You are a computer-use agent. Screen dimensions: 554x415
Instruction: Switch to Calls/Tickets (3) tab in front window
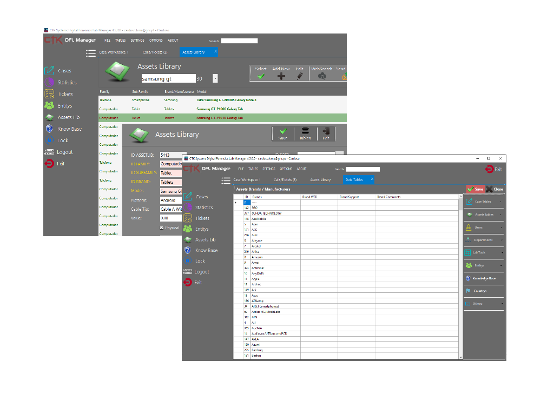[x=285, y=179]
